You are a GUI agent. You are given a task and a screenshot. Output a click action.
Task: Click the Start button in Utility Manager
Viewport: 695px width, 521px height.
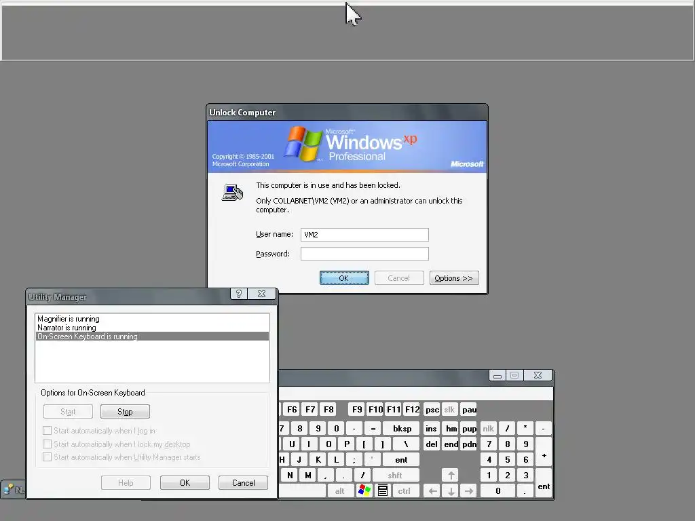68,412
